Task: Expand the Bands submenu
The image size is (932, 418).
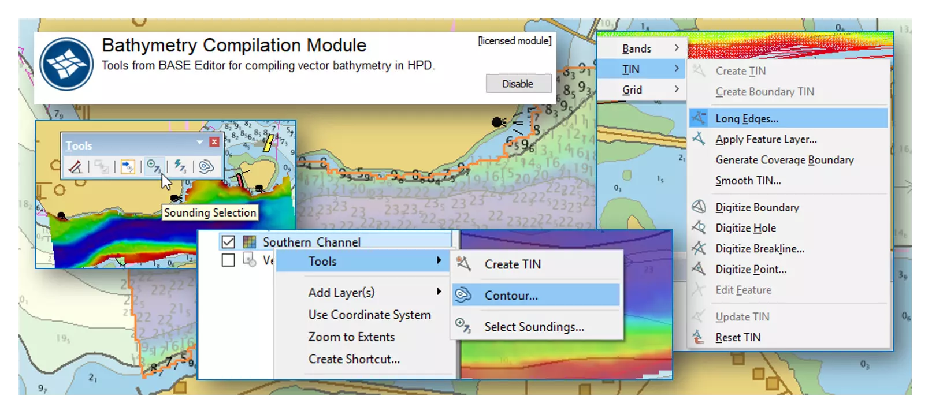Action: (641, 48)
